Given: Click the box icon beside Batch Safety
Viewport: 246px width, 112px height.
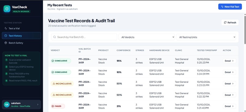Looking at the screenshot, I should (6, 43).
